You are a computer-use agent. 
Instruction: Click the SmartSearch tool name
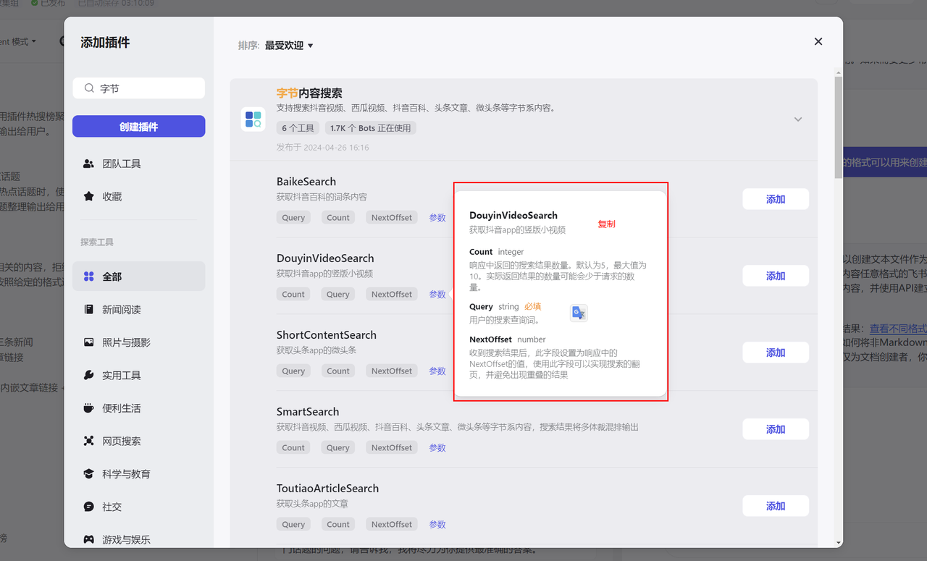308,412
